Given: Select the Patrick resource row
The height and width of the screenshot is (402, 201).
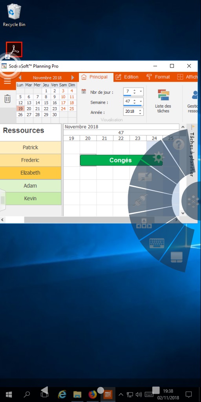Looking at the screenshot, I should tap(30, 148).
